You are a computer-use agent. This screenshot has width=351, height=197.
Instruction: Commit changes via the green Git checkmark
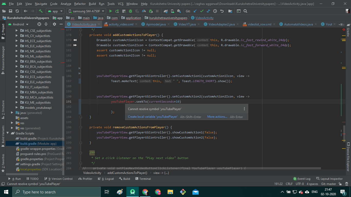click(201, 11)
